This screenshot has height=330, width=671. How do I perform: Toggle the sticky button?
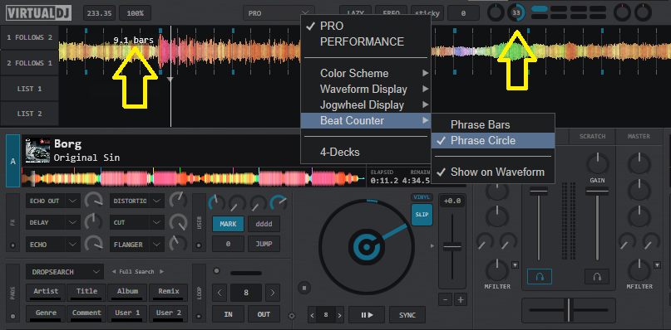(x=427, y=12)
